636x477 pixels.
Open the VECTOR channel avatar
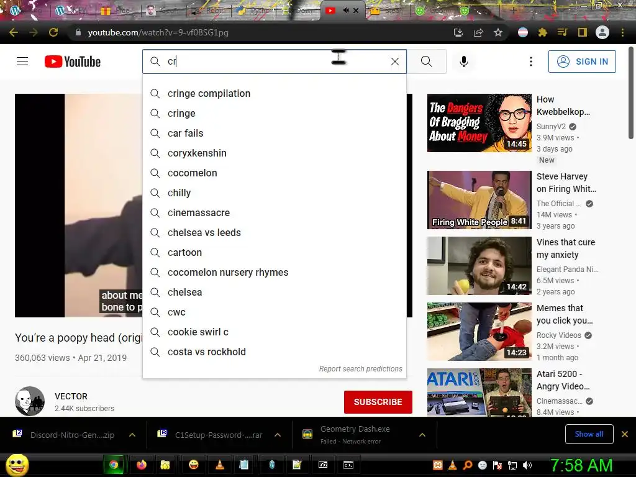(x=30, y=401)
